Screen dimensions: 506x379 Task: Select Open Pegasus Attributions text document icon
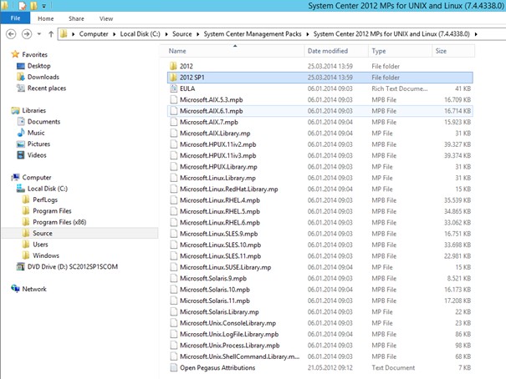174,367
